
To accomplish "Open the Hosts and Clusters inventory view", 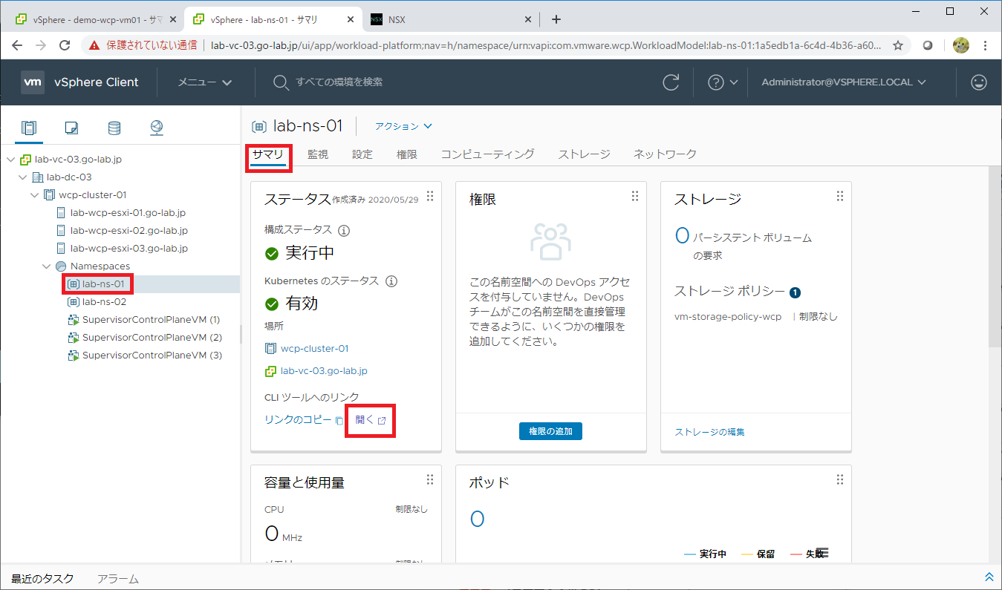I will pyautogui.click(x=28, y=128).
